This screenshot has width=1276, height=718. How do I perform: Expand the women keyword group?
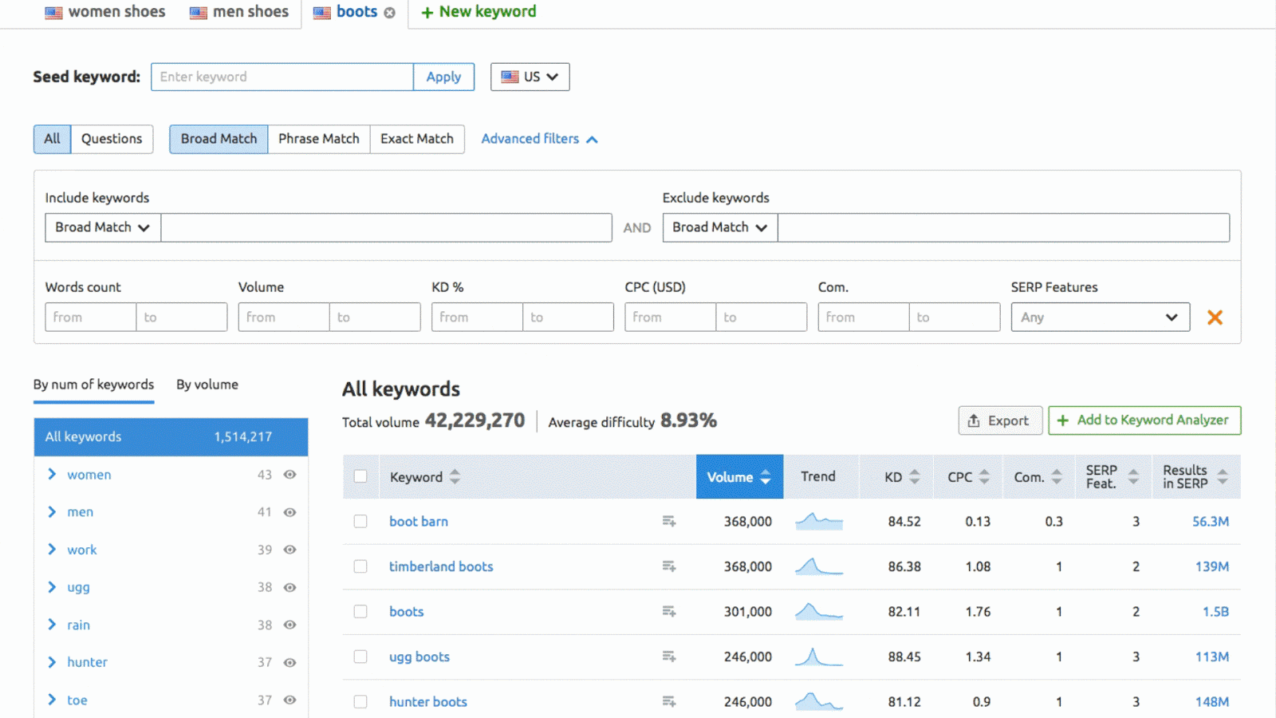pyautogui.click(x=52, y=474)
